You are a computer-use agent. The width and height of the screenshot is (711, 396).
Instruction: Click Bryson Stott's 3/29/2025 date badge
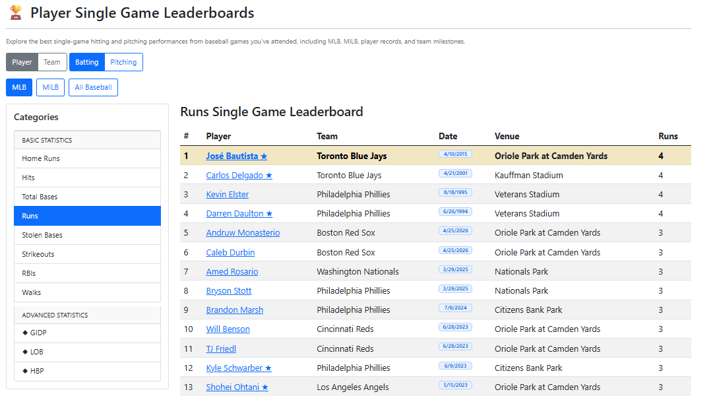[x=455, y=288]
